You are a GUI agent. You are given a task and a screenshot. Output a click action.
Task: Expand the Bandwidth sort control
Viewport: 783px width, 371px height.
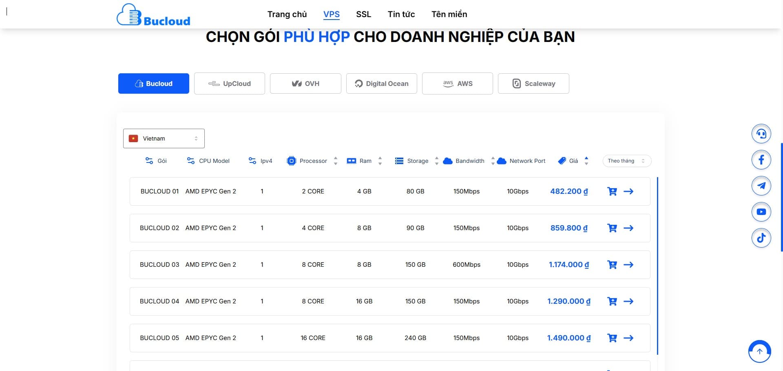tap(493, 161)
